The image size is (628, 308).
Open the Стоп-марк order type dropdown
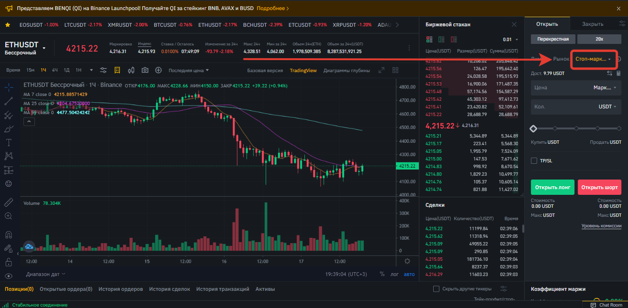click(x=593, y=59)
